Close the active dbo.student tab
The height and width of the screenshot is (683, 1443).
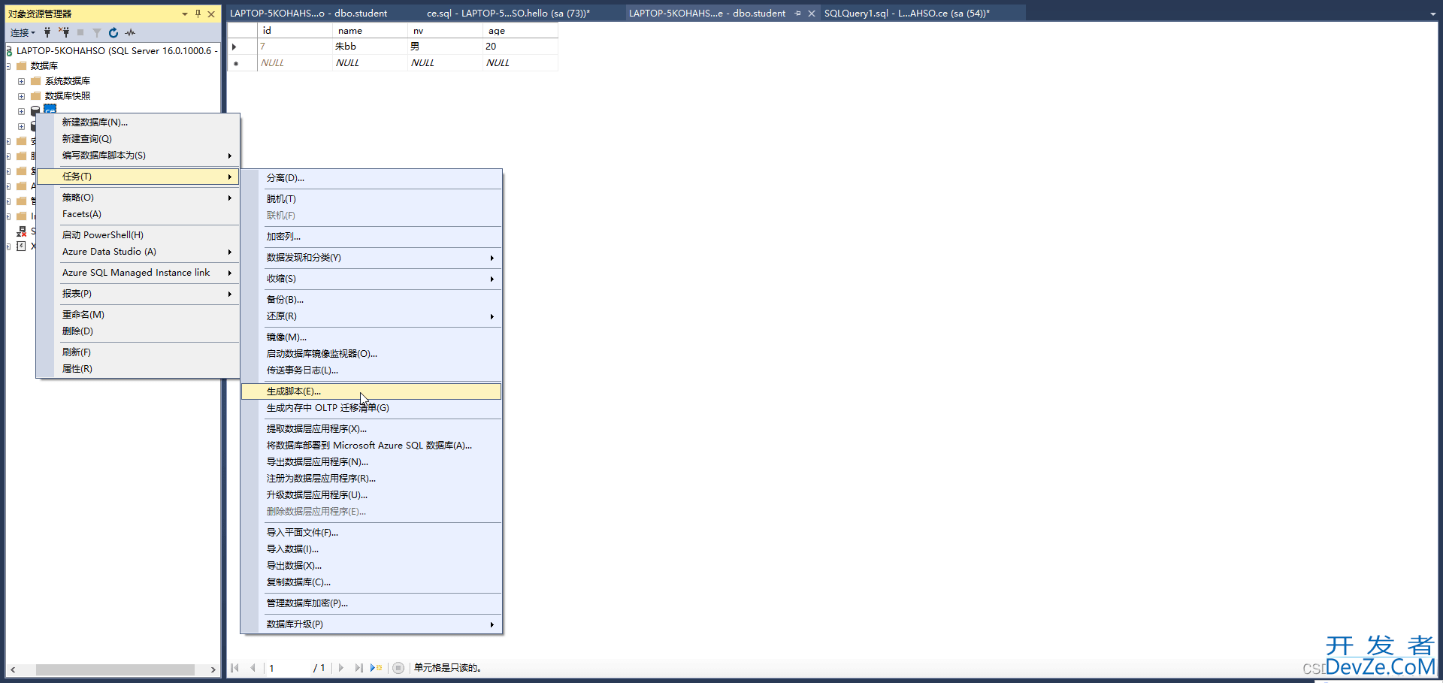tap(812, 14)
